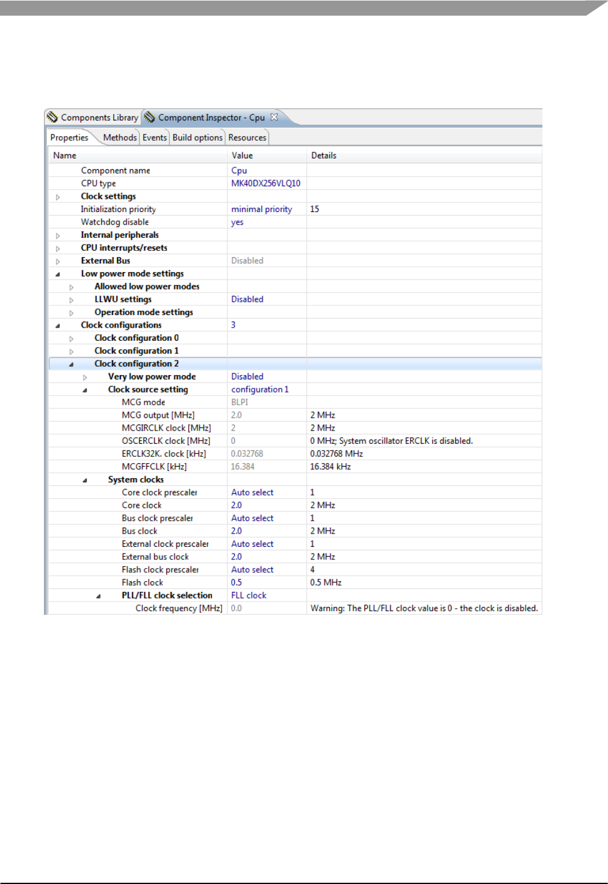Viewport: 608px width, 884px height.
Task: Expand Clock configuration 0
Action: [71, 338]
